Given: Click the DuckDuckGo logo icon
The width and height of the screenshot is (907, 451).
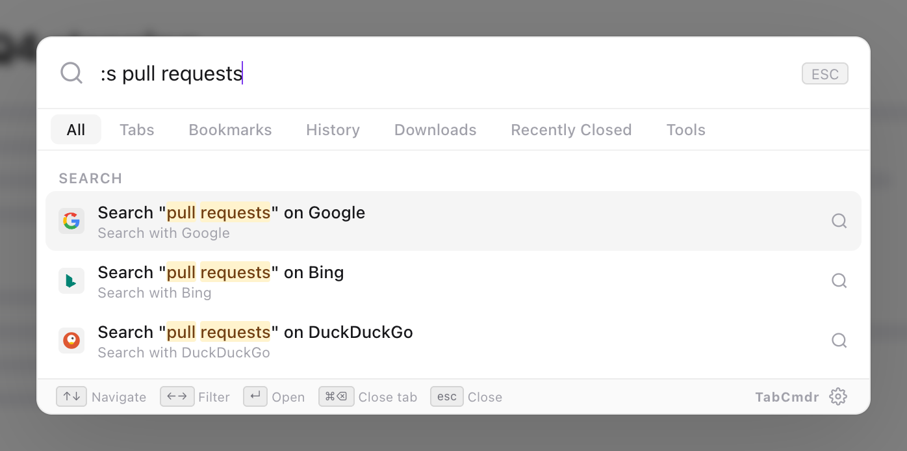Looking at the screenshot, I should (x=71, y=341).
